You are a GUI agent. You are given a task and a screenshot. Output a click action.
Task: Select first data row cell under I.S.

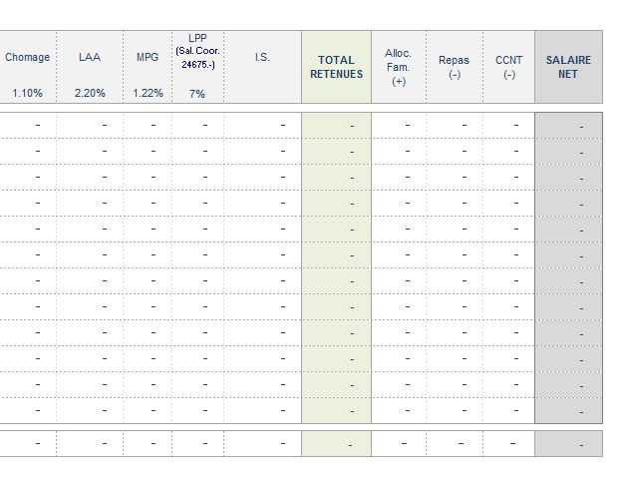[262, 125]
